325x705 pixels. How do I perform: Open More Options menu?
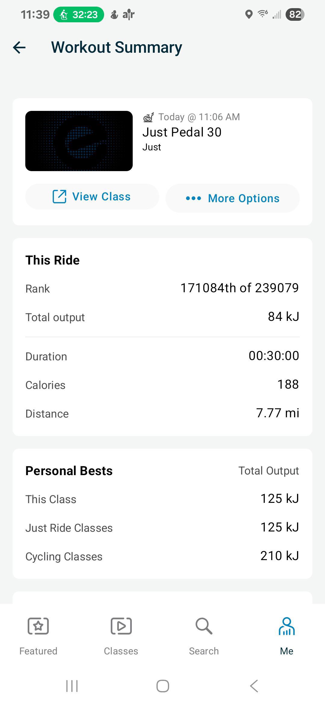coord(233,198)
